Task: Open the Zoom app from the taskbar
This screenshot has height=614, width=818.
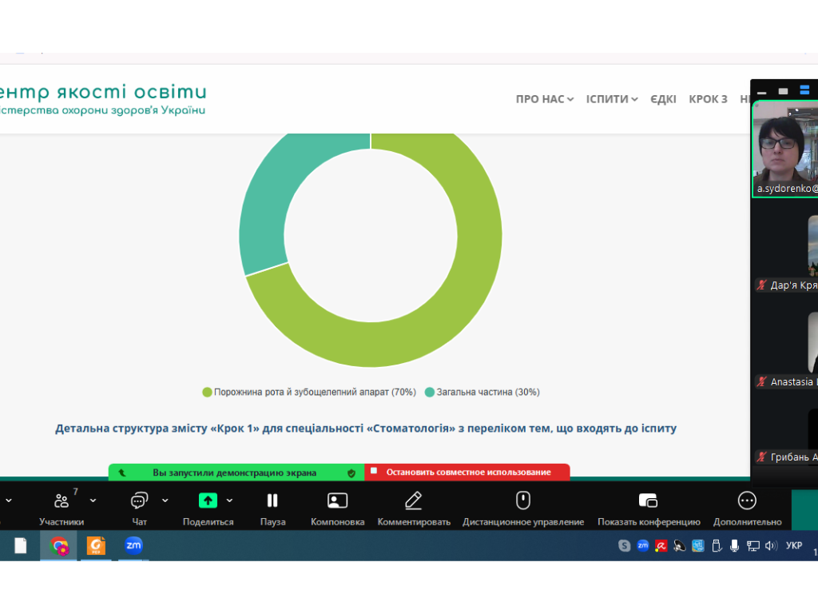Action: click(x=133, y=546)
